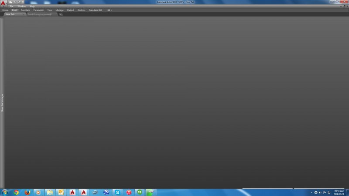Image resolution: width=349 pixels, height=196 pixels.
Task: Launch Google Chrome from the taskbar
Action: (x=16, y=193)
